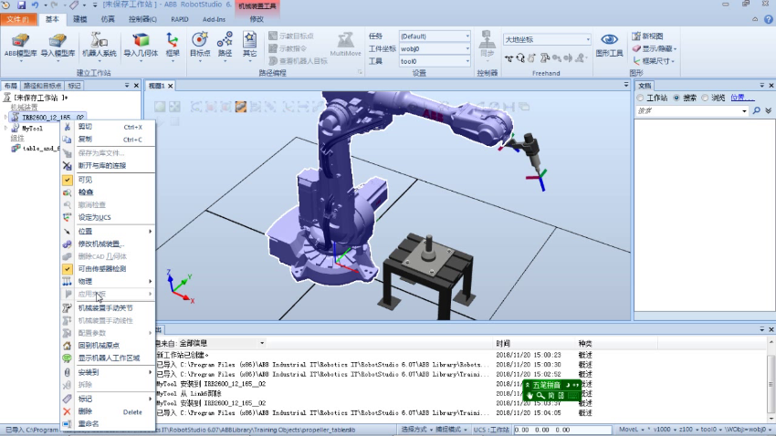Open 安装到 submenu in context menu

(x=108, y=372)
